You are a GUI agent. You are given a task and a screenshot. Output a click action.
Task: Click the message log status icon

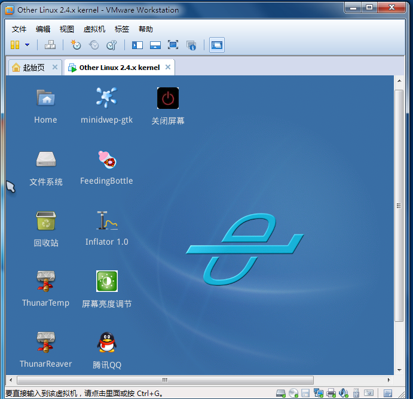(x=388, y=393)
